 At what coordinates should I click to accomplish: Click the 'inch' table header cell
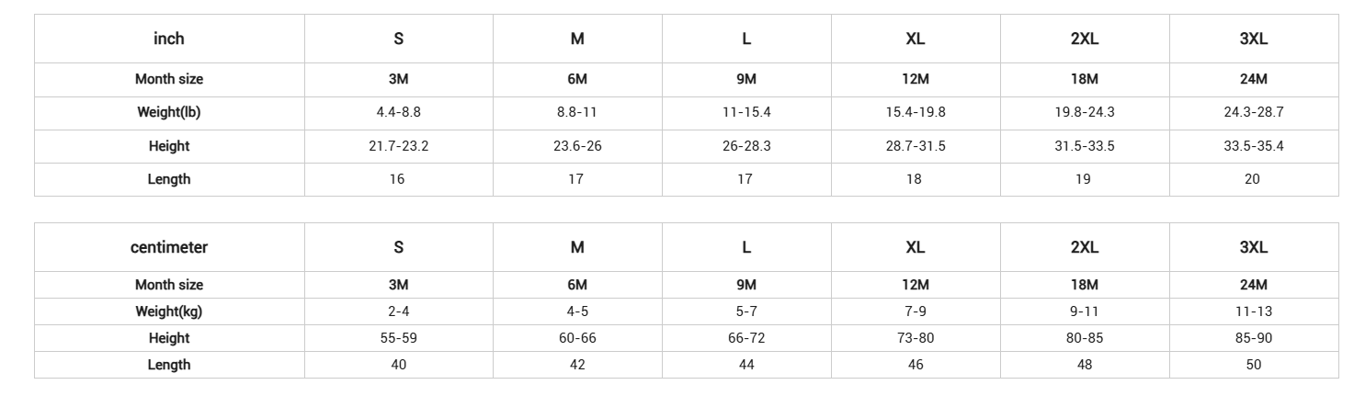[169, 39]
